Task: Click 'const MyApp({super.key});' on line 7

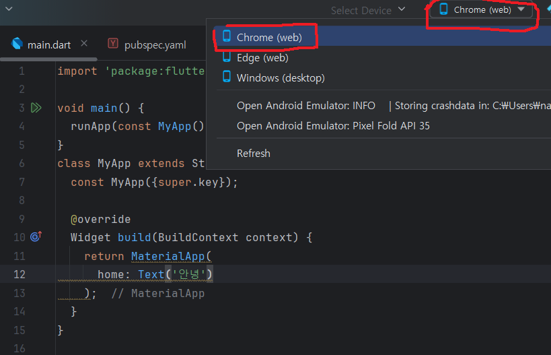Action: click(x=154, y=183)
